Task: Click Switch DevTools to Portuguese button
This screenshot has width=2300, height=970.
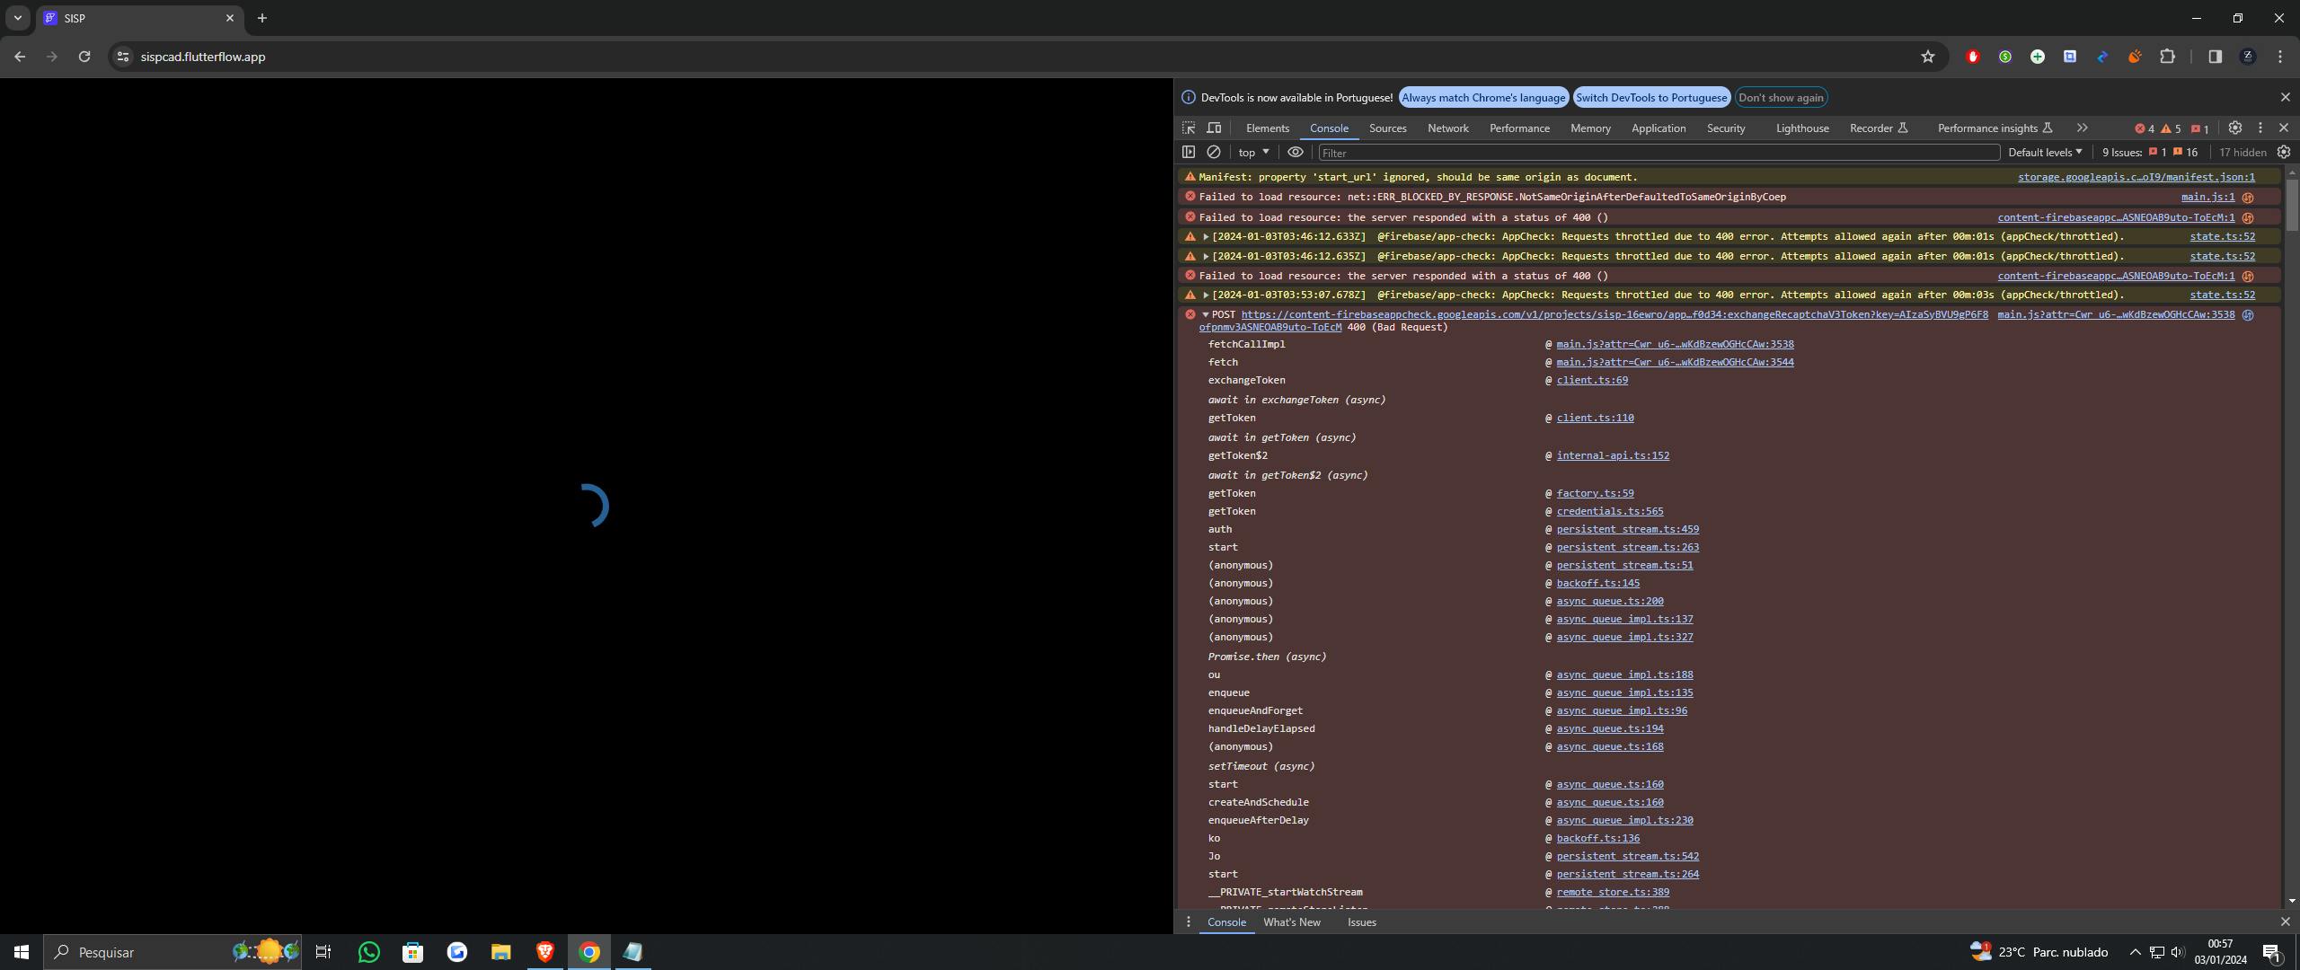Action: pyautogui.click(x=1650, y=98)
